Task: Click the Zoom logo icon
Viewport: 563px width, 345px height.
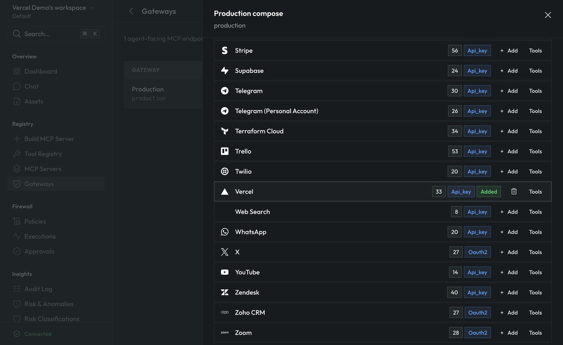Action: pyautogui.click(x=224, y=333)
